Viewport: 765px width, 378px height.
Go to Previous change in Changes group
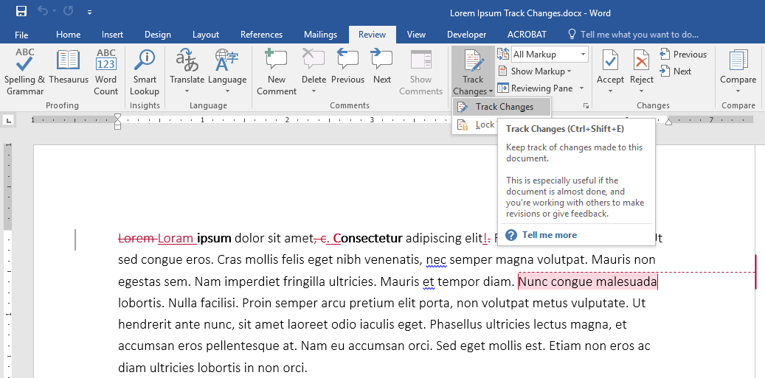coord(683,55)
